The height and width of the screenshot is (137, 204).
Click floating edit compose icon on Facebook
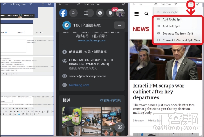tap(120, 127)
